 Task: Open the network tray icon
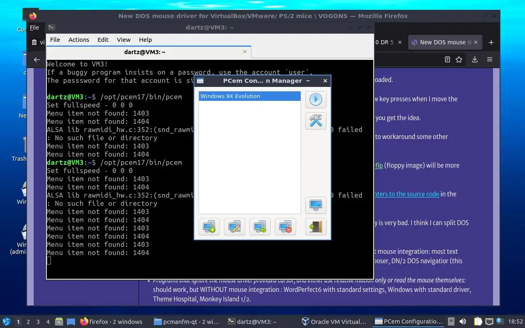coord(489,322)
